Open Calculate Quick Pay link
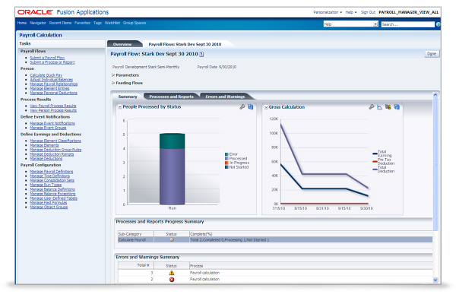The width and height of the screenshot is (456, 304). [46, 75]
